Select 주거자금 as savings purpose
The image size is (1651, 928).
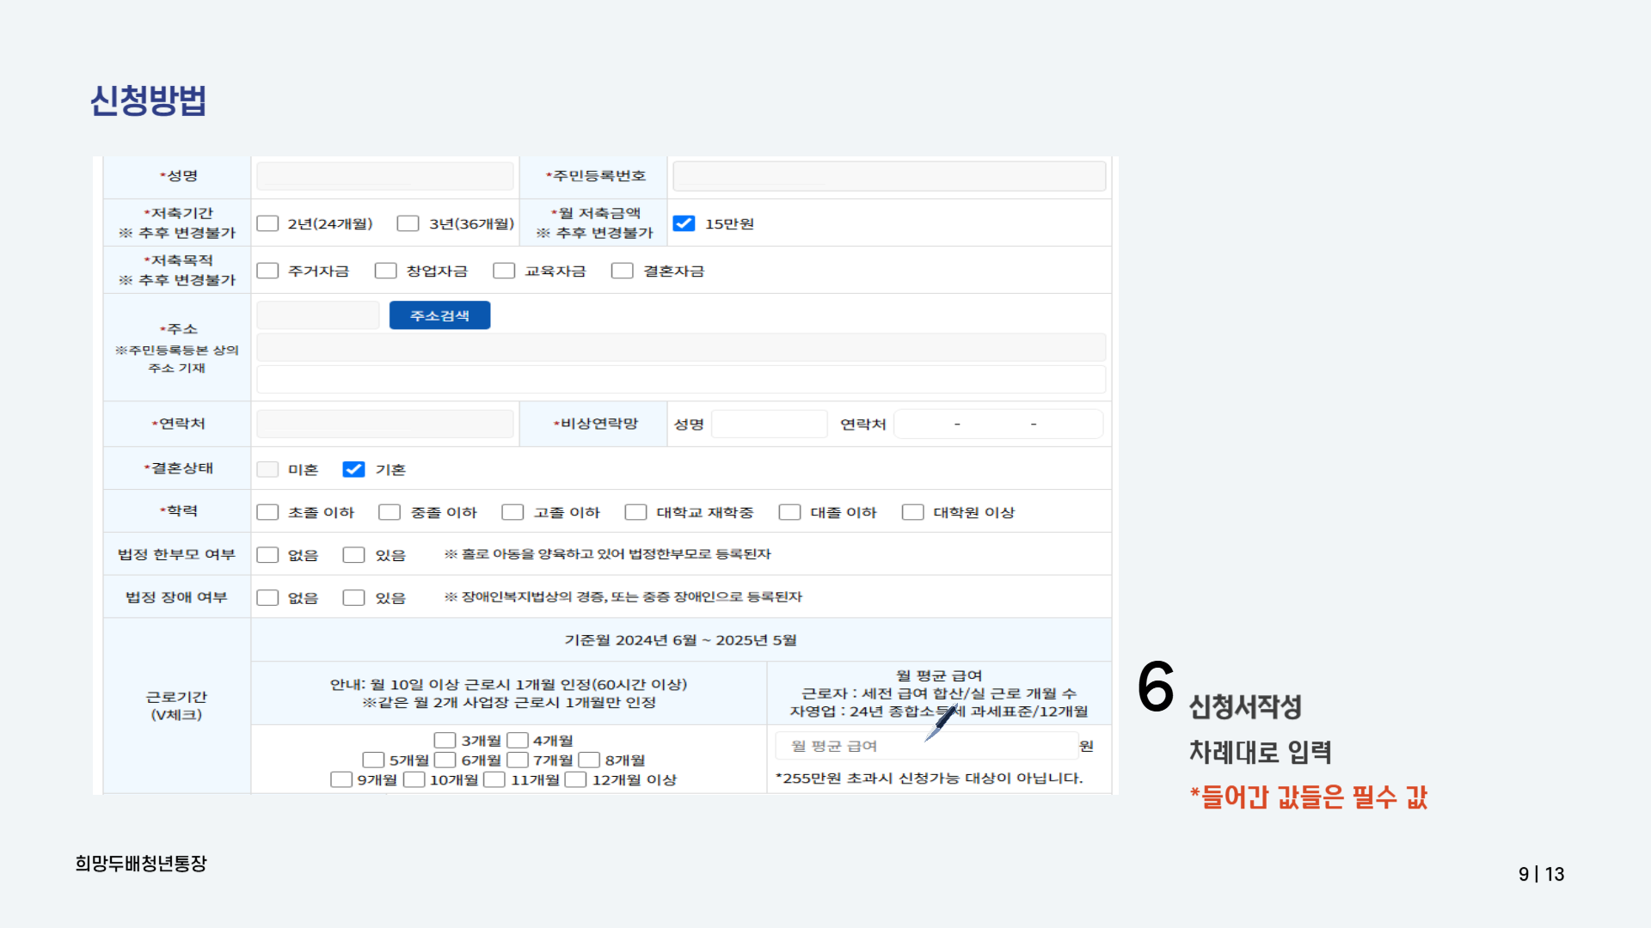tap(267, 271)
